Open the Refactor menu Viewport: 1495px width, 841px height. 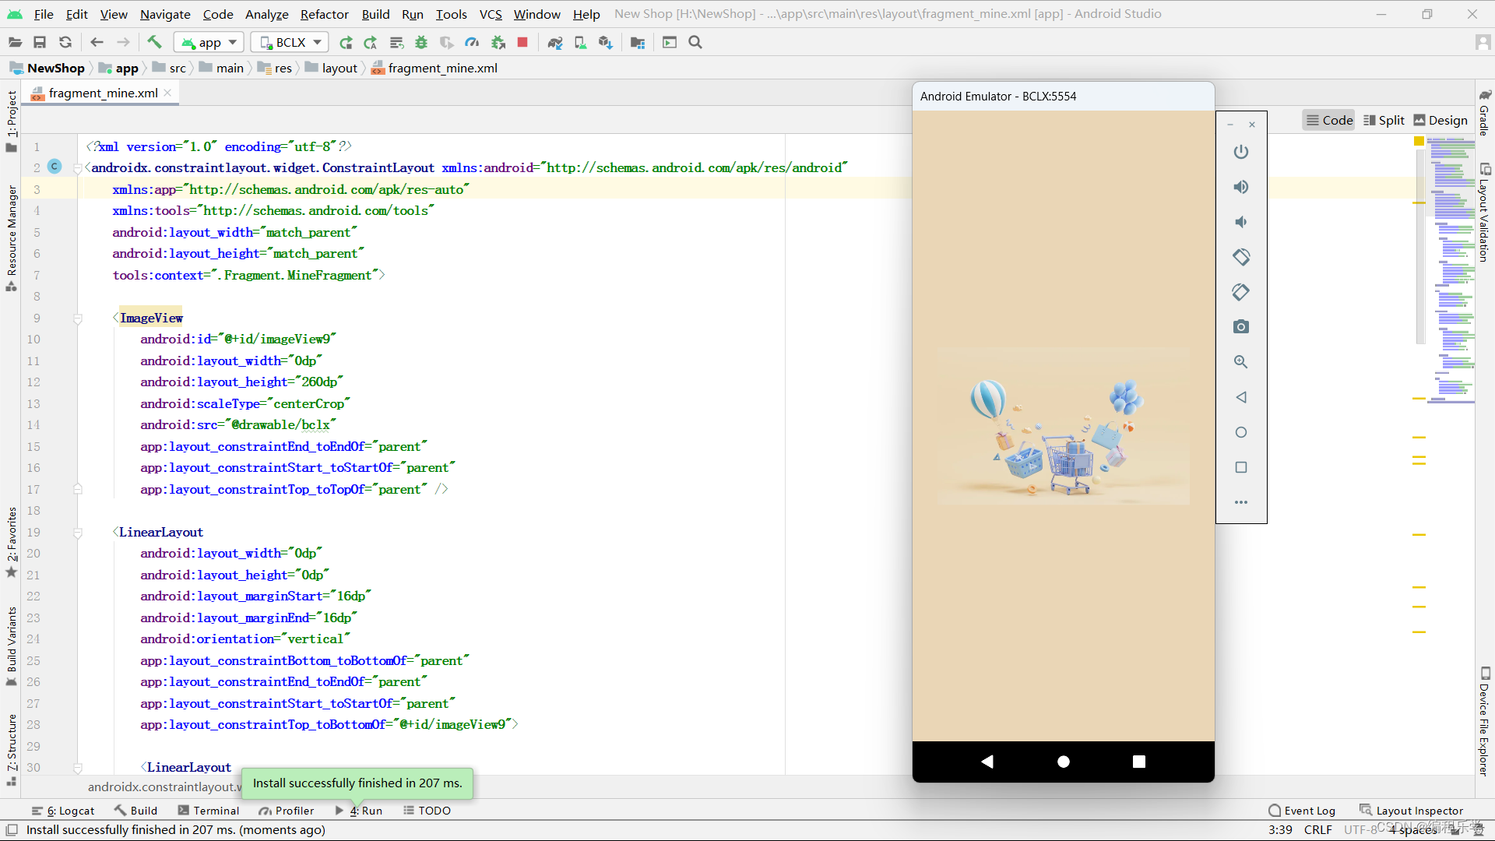click(x=324, y=14)
